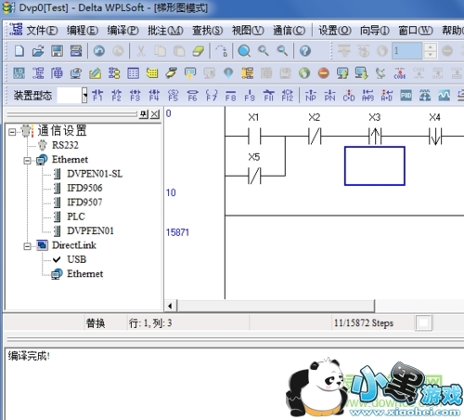Open the table-grid device icon in second toolbar
464x420 pixels.
[x=134, y=73]
